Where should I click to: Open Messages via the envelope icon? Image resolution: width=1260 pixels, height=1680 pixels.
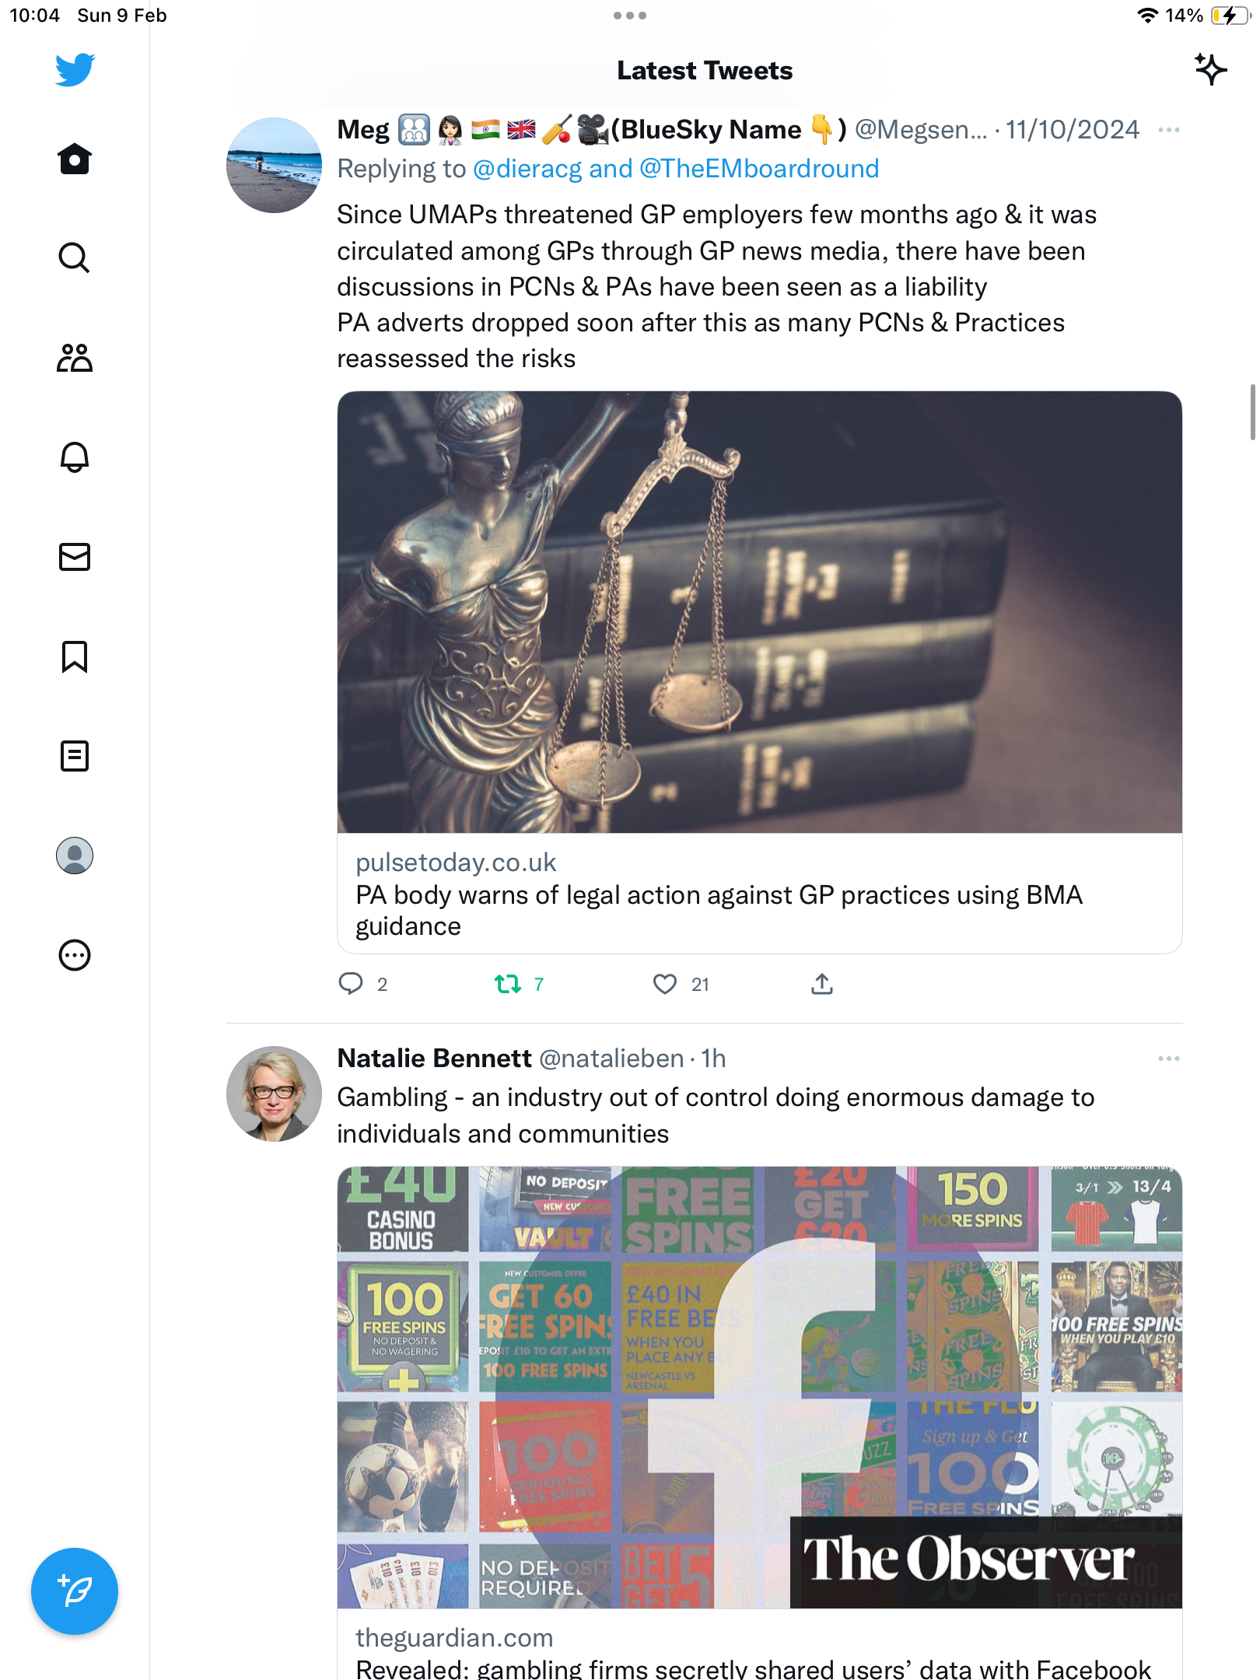[75, 557]
